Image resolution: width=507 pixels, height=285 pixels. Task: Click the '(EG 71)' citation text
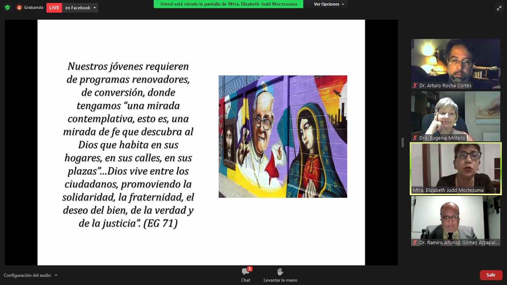[160, 223]
